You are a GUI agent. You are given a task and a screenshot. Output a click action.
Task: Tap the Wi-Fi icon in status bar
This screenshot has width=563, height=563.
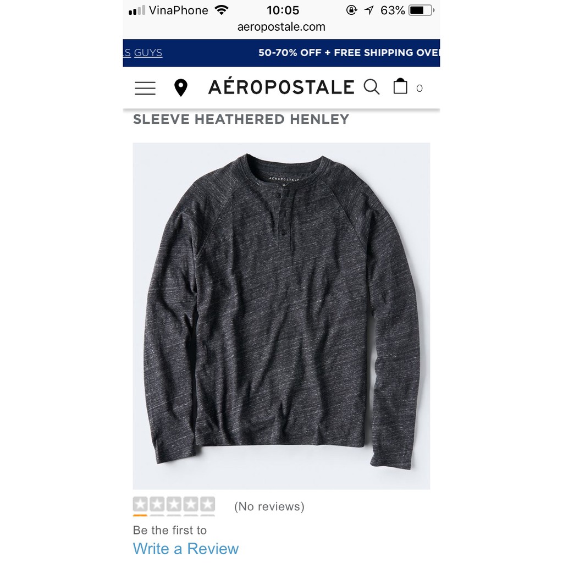(x=222, y=10)
